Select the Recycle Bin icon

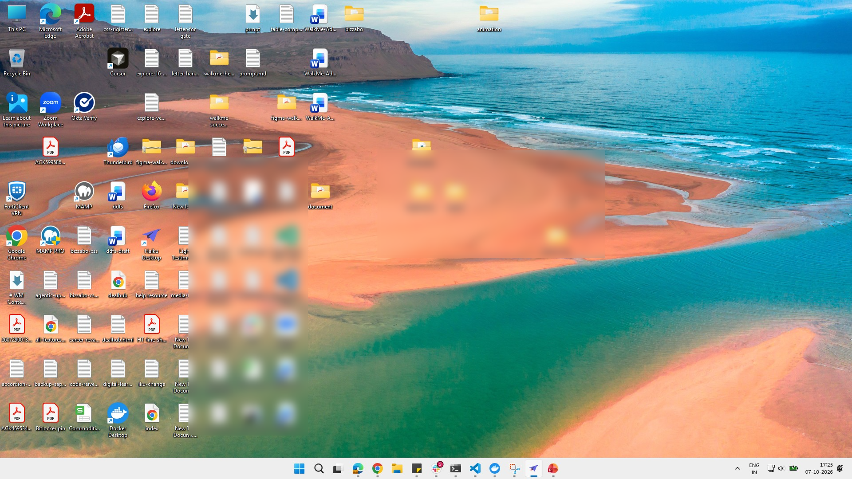(17, 63)
